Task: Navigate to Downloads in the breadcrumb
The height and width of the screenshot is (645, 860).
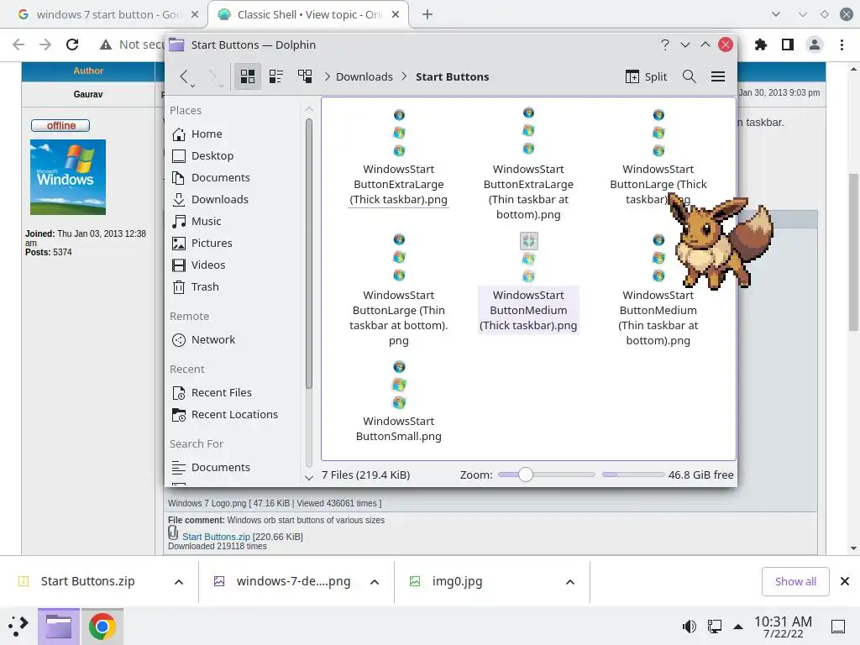Action: tap(364, 76)
